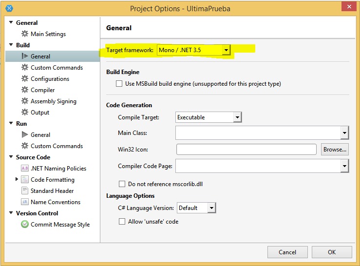360x266 pixels.
Task: Click the Compiler gear icon
Action: click(x=25, y=90)
